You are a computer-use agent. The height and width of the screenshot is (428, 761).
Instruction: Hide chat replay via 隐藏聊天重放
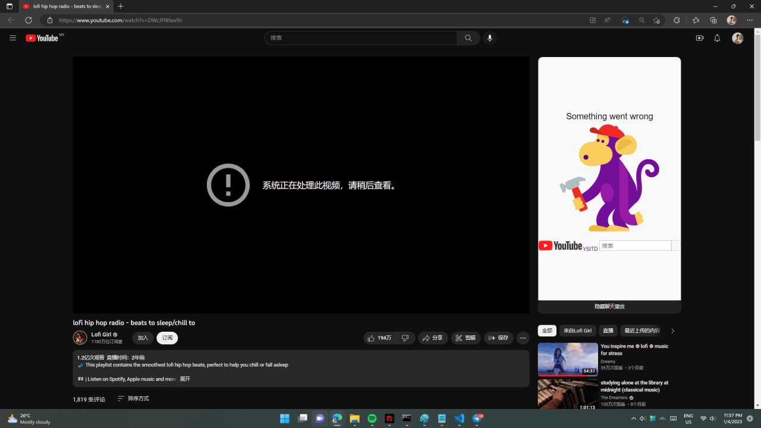coord(609,307)
